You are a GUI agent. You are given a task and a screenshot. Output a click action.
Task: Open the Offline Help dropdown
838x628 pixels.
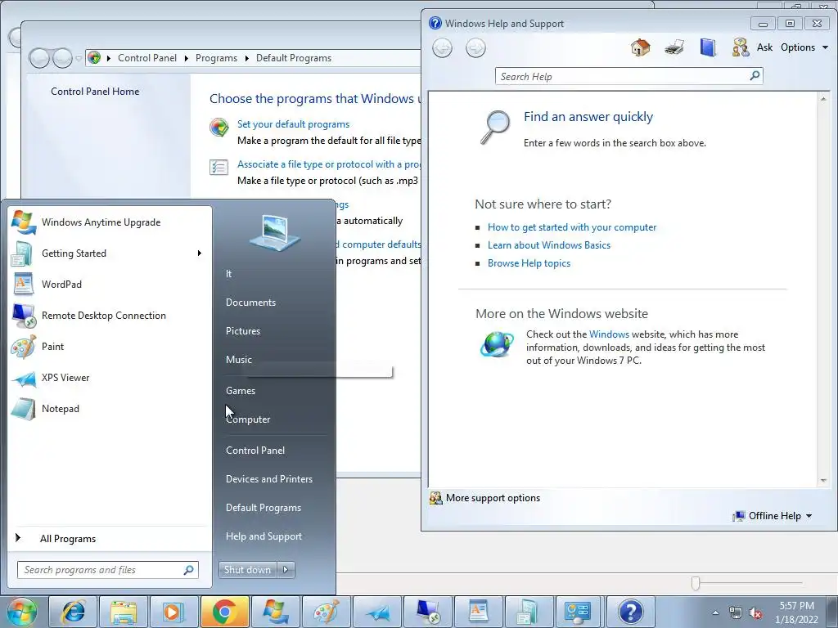773,516
